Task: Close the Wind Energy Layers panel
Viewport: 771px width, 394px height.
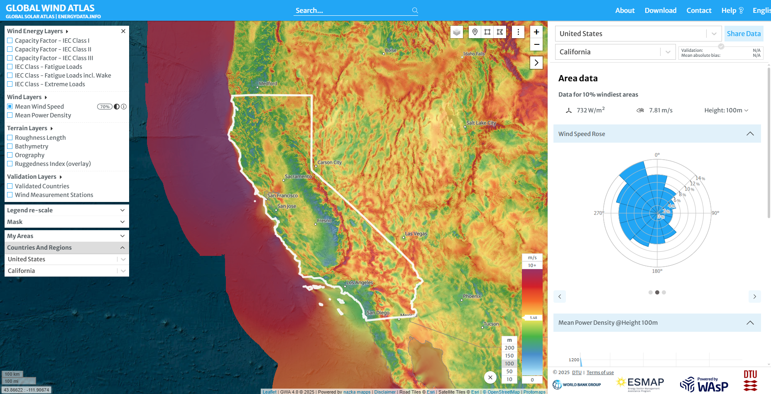Action: (123, 31)
